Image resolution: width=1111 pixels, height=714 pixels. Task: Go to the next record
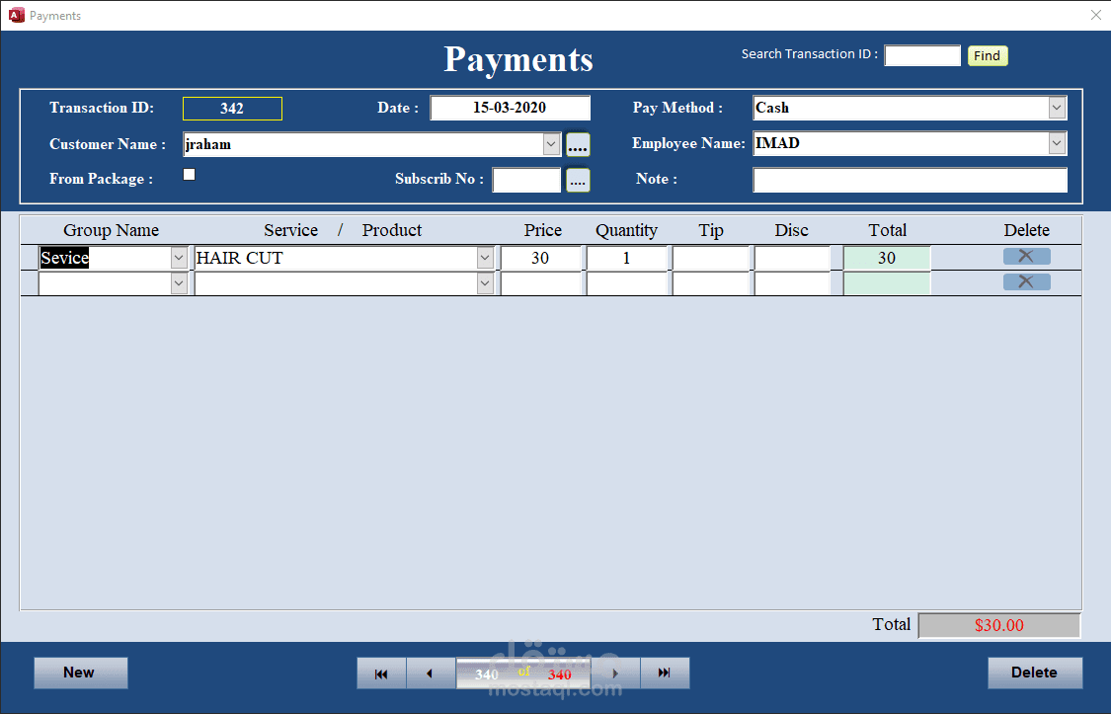(615, 673)
